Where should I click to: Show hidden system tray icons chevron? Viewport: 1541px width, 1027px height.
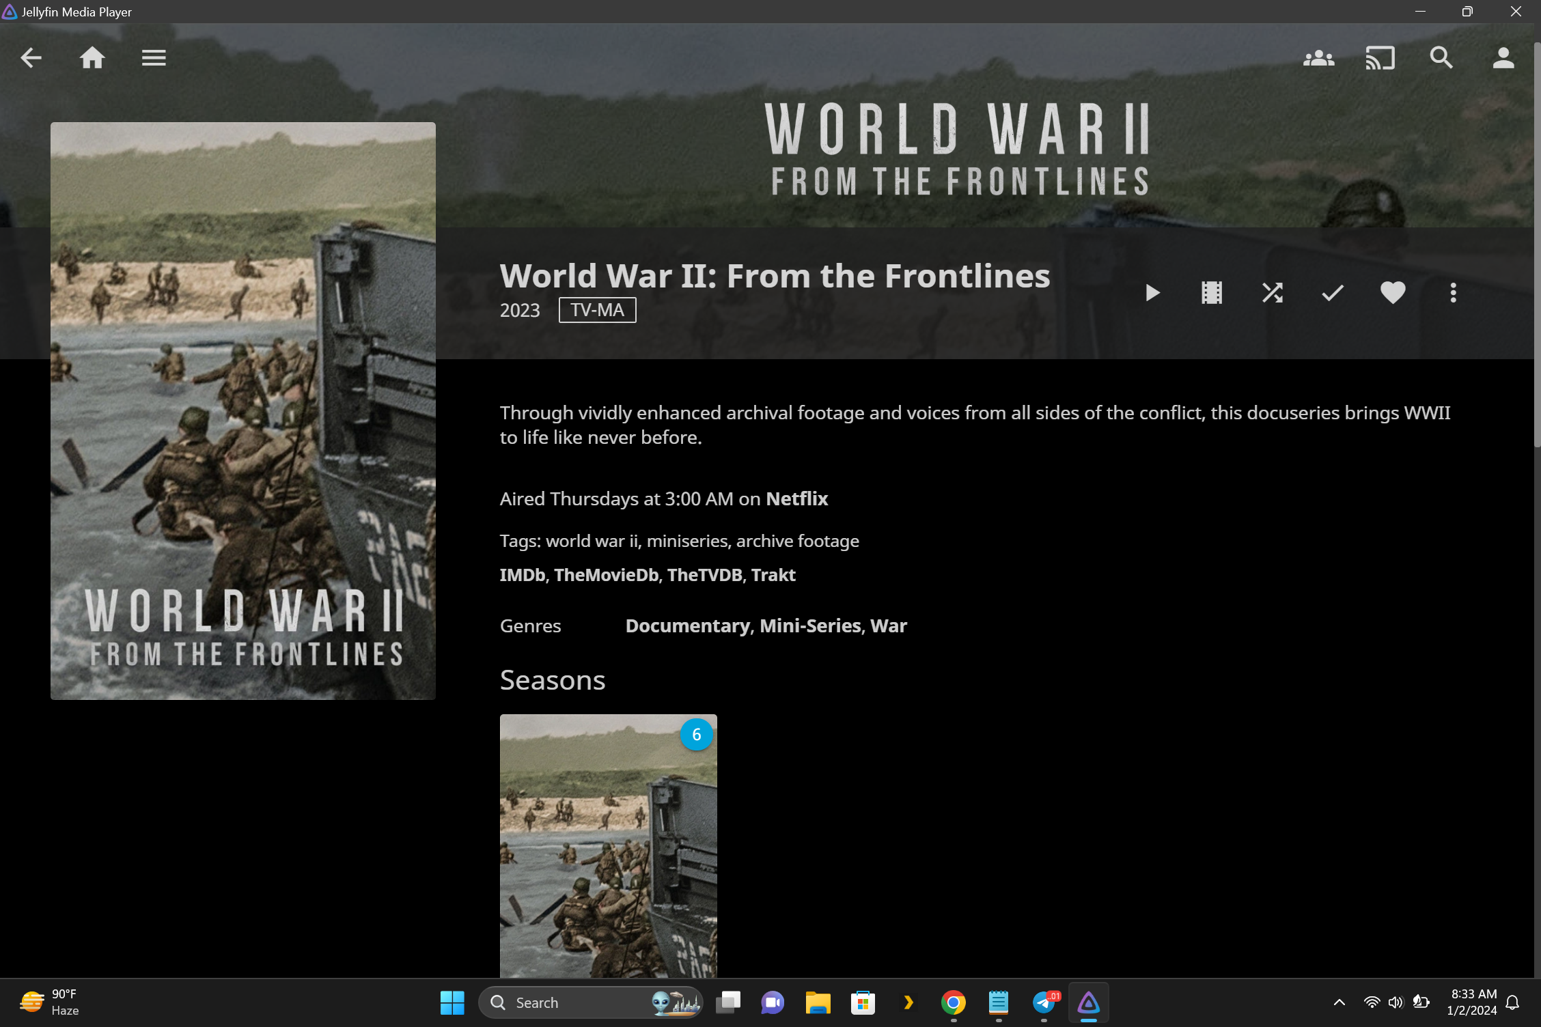[1339, 1002]
